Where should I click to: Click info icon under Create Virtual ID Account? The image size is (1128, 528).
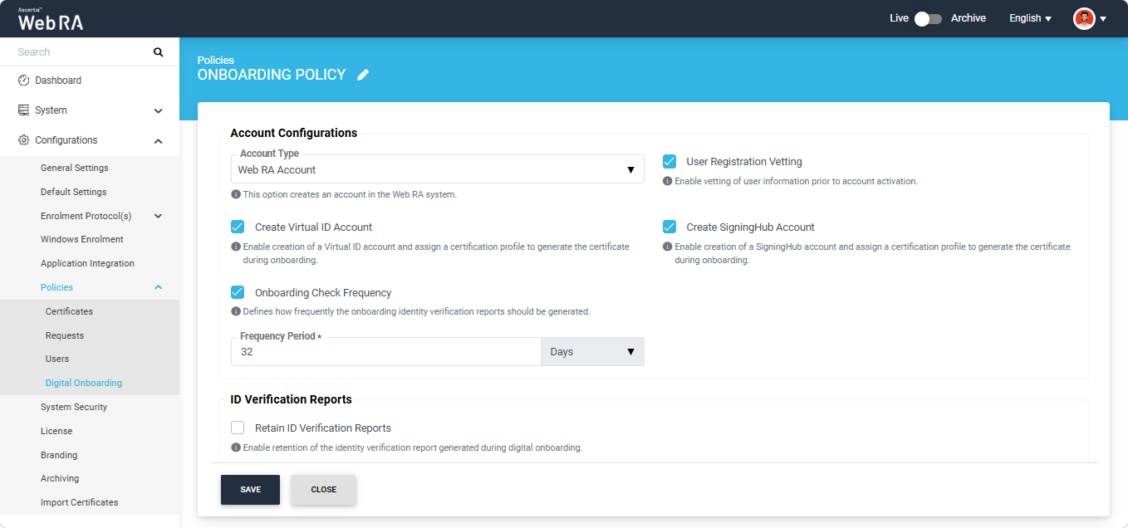pos(236,247)
